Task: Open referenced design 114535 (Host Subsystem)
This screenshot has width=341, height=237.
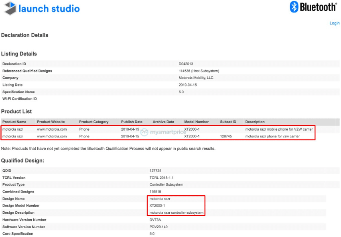Action: pyautogui.click(x=199, y=71)
